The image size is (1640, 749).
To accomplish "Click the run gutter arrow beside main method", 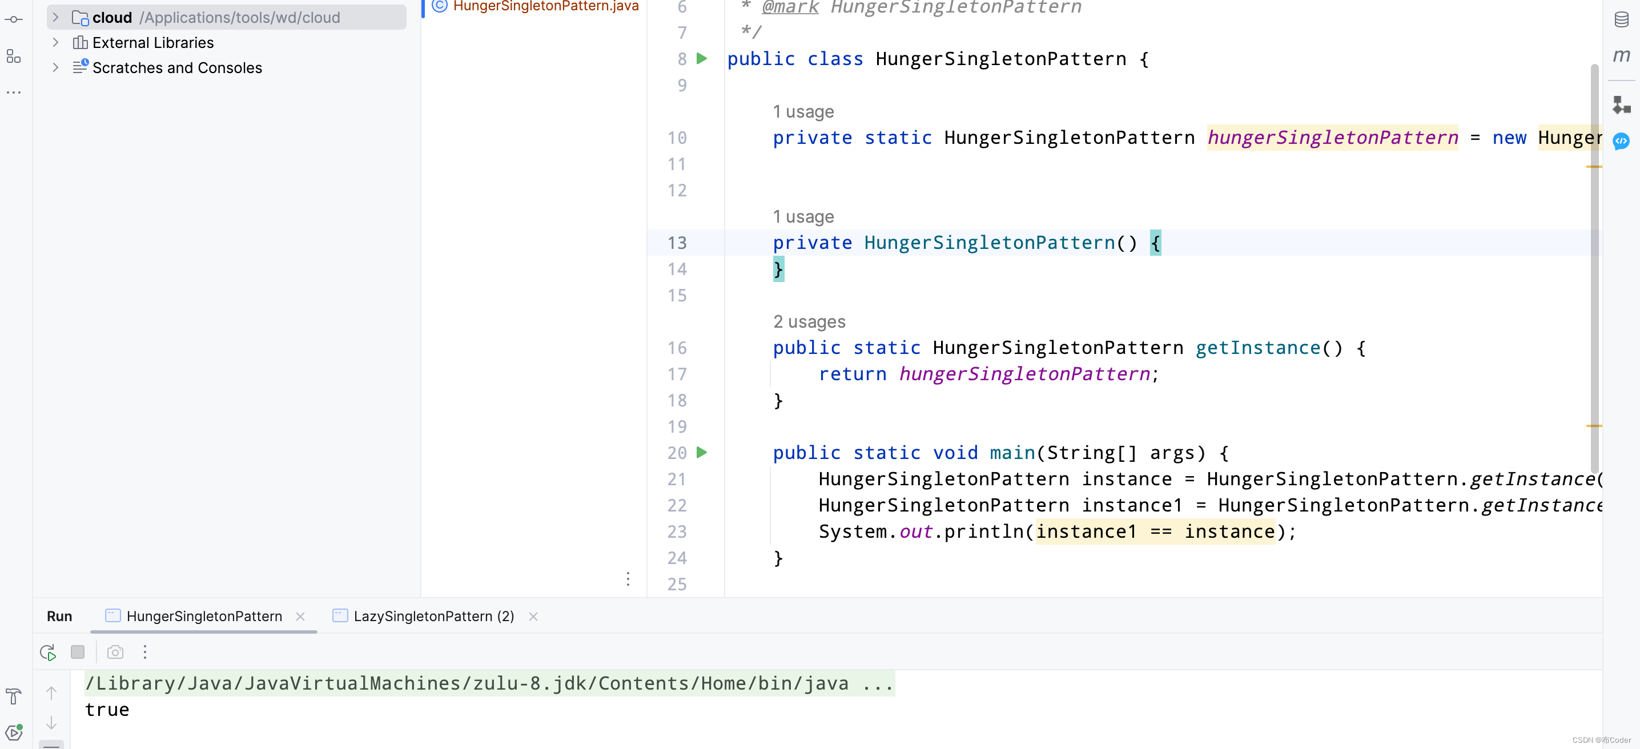I will 702,453.
